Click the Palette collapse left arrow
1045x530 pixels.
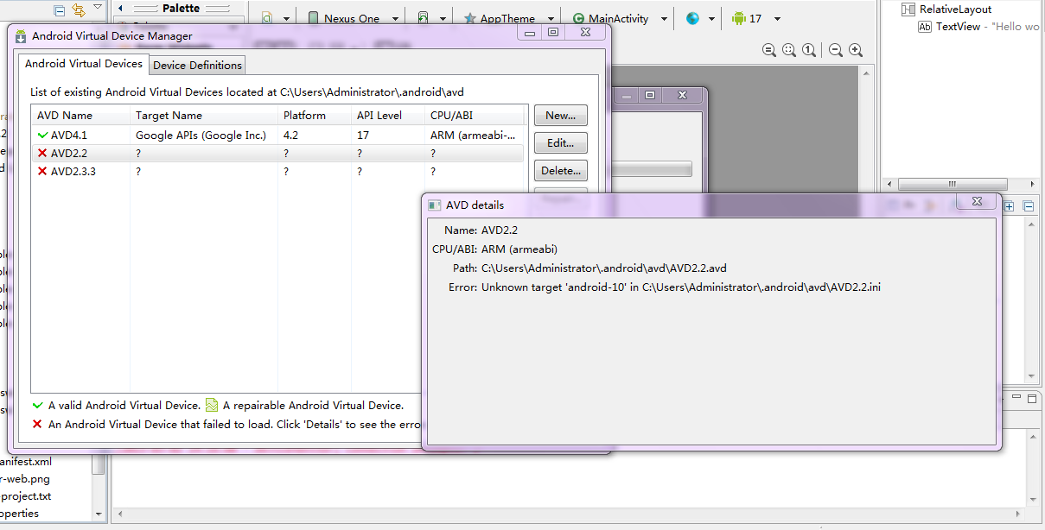(120, 9)
